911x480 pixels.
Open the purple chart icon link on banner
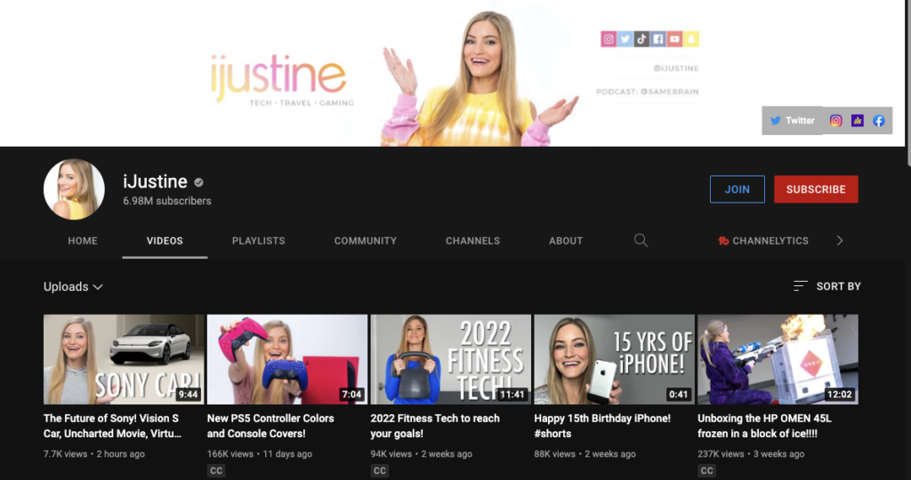857,121
